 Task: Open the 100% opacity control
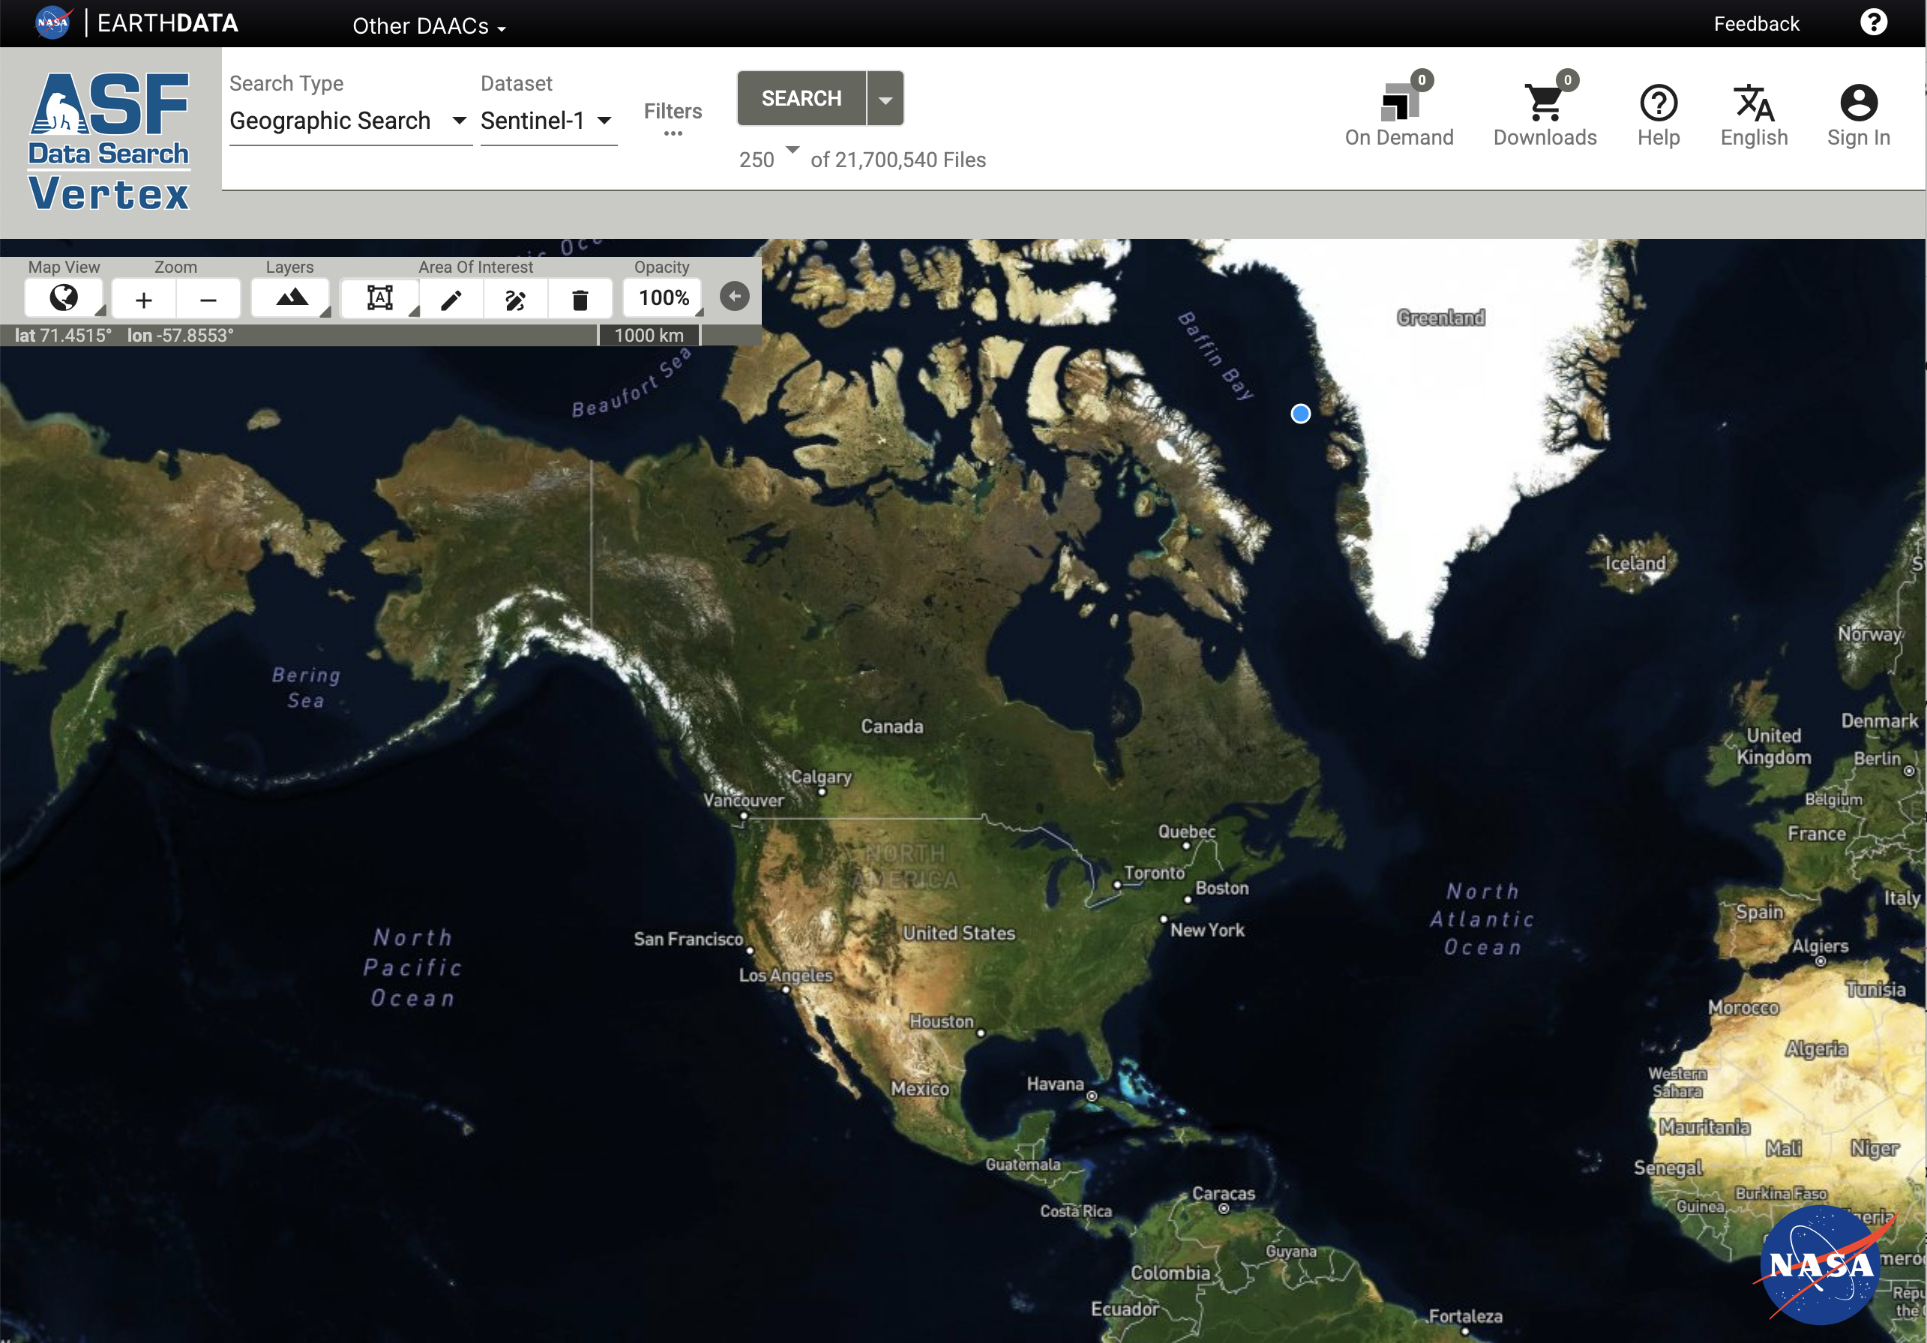pyautogui.click(x=663, y=298)
